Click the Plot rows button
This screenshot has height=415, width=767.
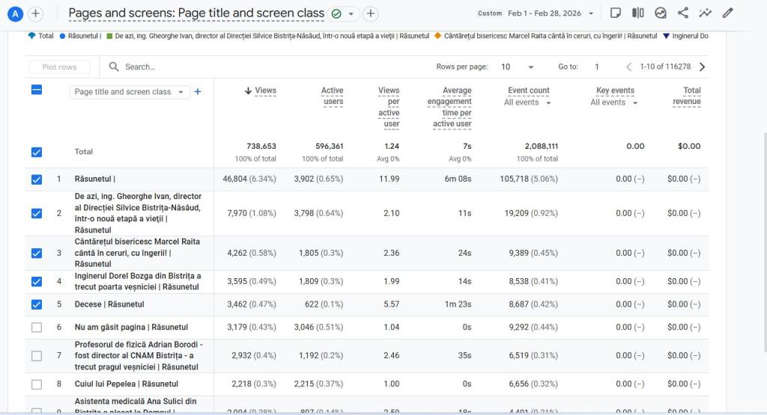59,67
